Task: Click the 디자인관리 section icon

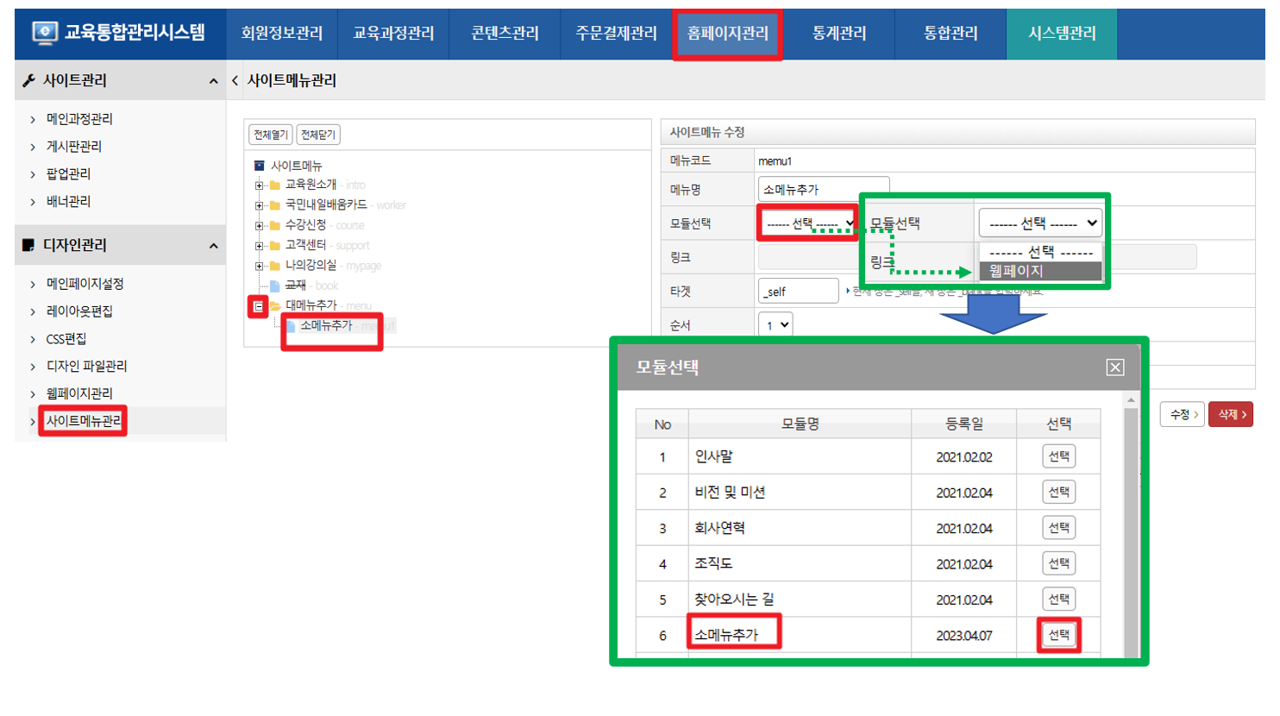Action: click(28, 246)
